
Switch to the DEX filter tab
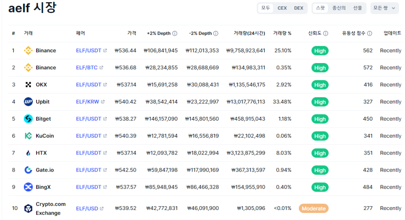(x=299, y=8)
